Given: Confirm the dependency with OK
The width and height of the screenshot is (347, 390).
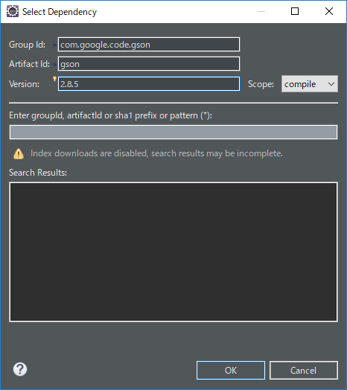Looking at the screenshot, I should point(231,371).
